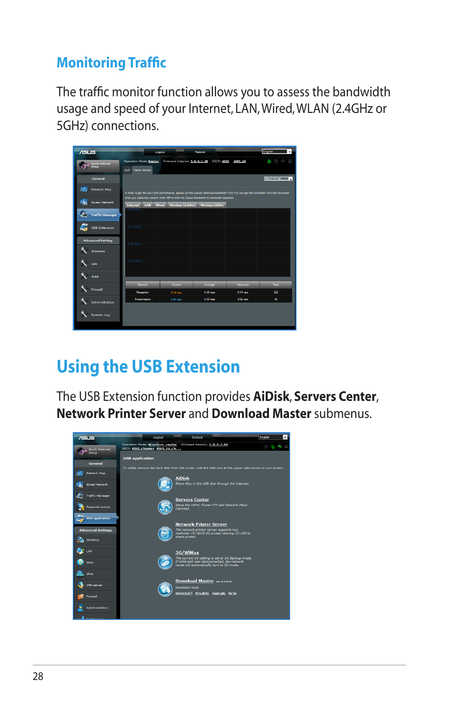Click the Help link under Download Master
Image resolution: width=466 pixels, height=703 pixels.
233,593
